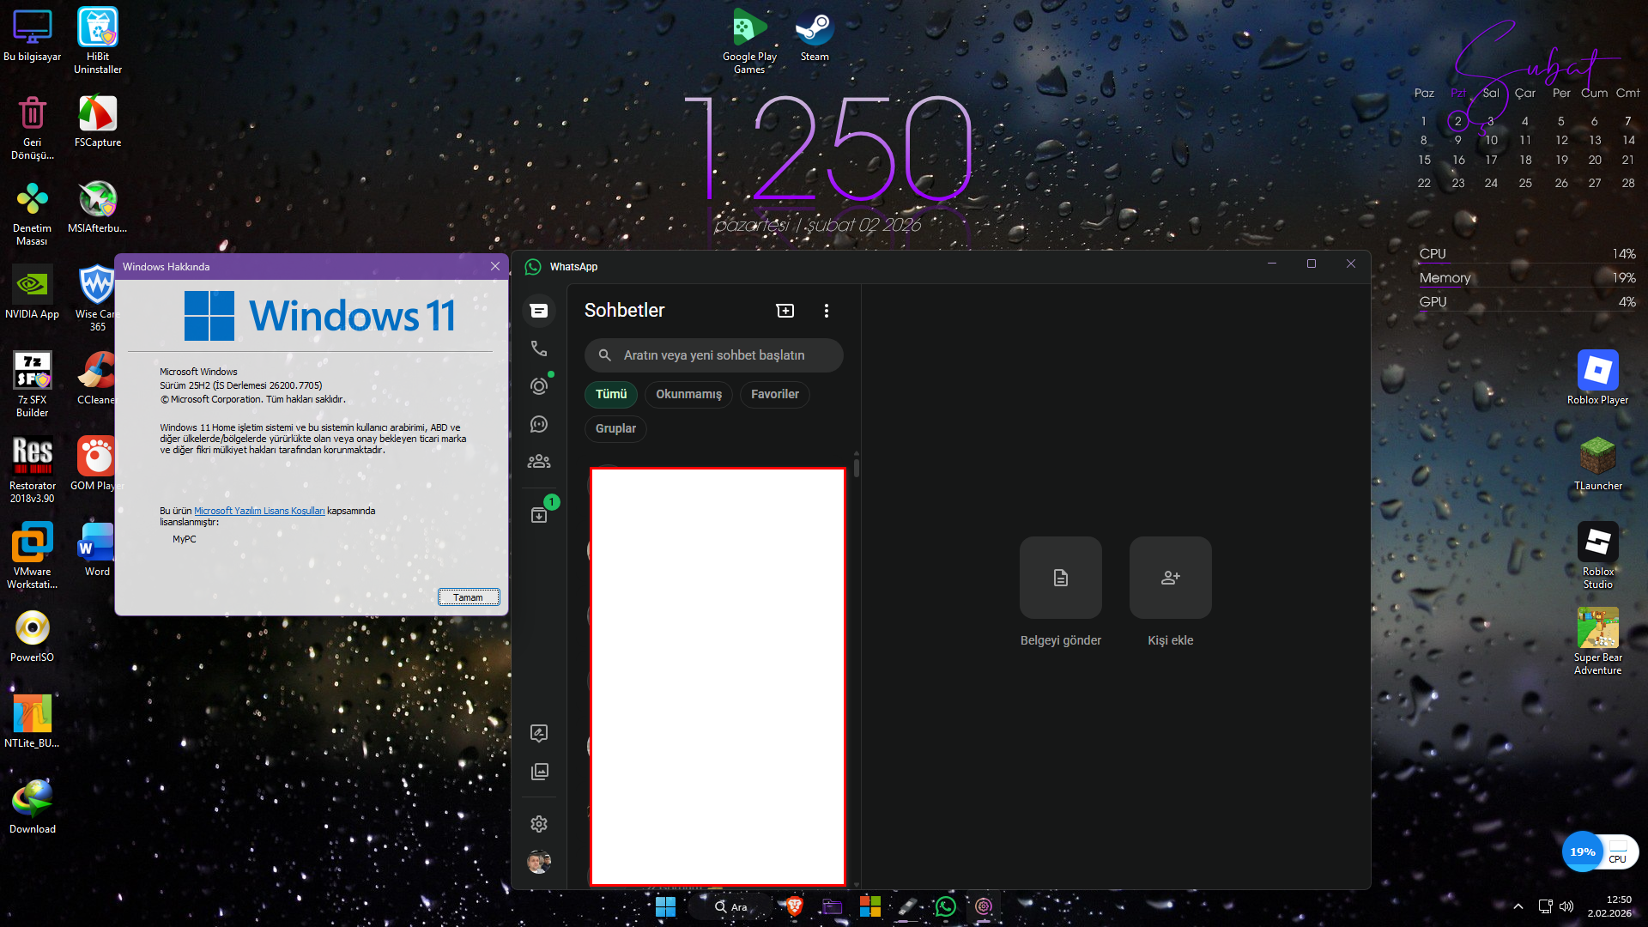Start a new chat with the plus icon

point(785,311)
